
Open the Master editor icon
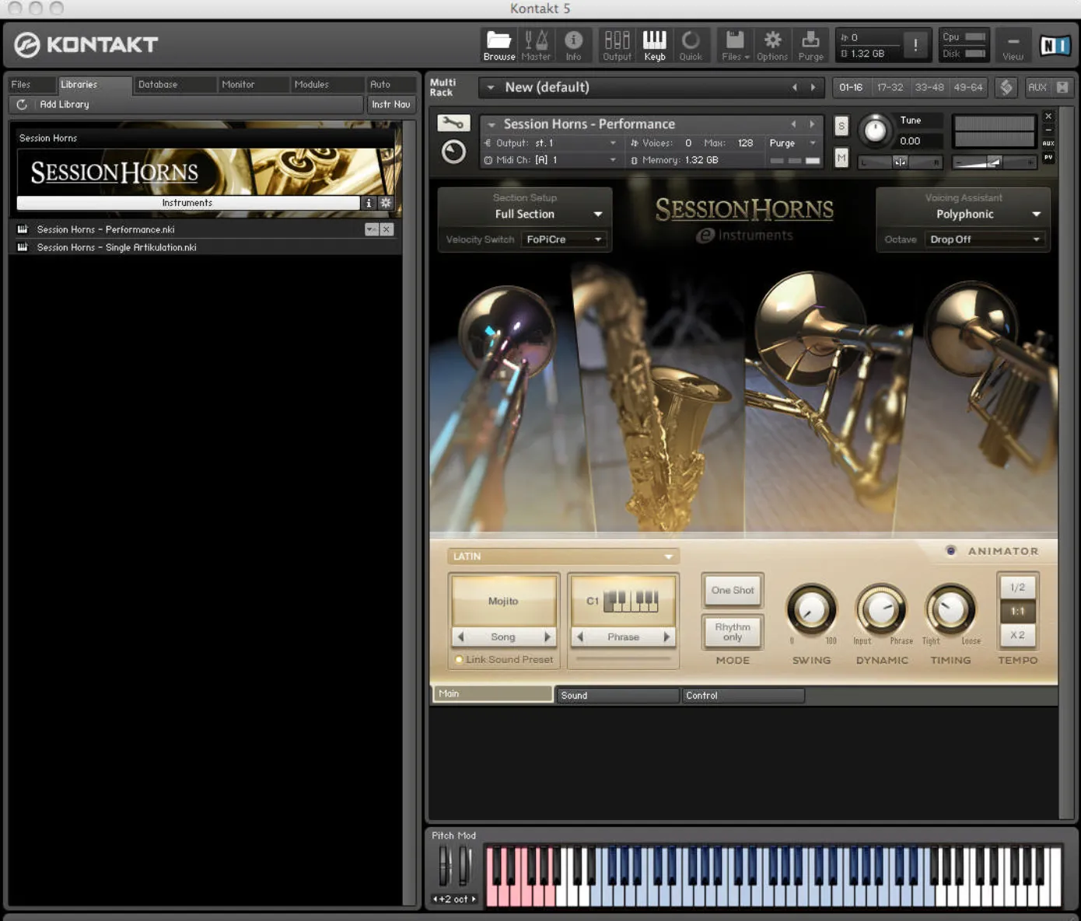click(x=536, y=45)
